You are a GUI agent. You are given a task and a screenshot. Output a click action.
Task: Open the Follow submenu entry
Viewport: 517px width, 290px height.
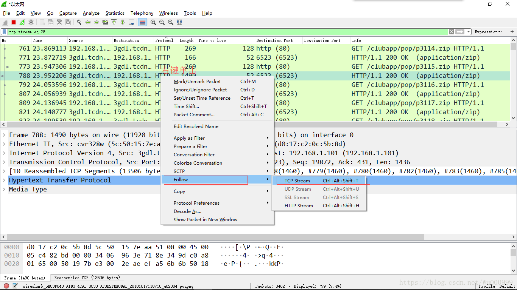pyautogui.click(x=218, y=179)
